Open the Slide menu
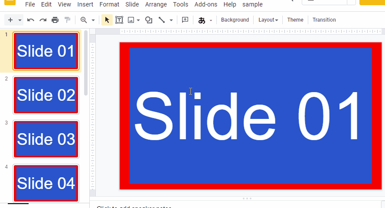The width and height of the screenshot is (385, 208). point(132,4)
